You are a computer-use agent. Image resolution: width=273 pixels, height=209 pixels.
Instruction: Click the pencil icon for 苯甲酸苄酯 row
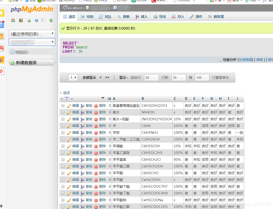tap(69, 187)
